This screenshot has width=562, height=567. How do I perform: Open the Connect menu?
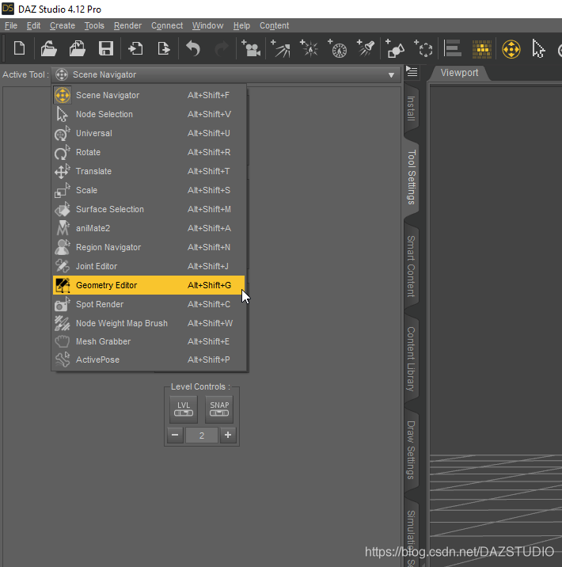[167, 25]
